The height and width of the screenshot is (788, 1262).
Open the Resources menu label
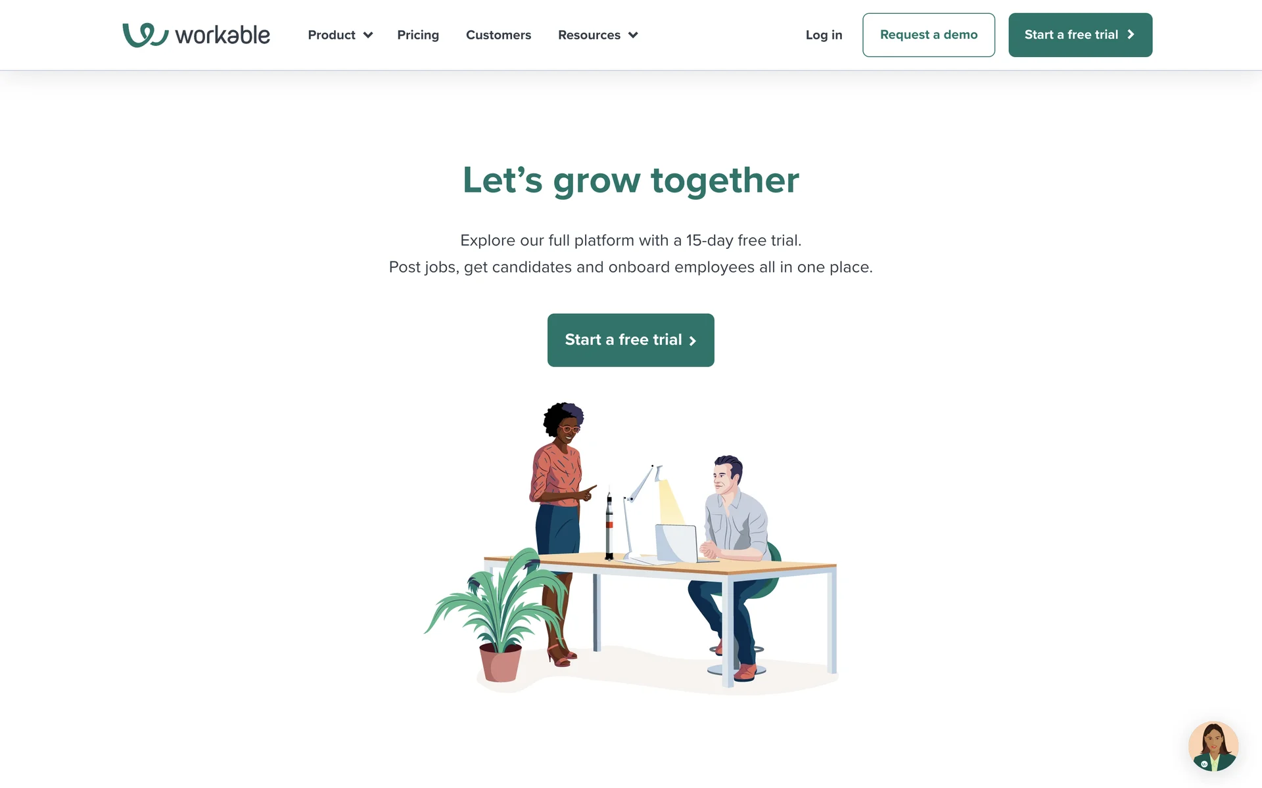(x=589, y=35)
